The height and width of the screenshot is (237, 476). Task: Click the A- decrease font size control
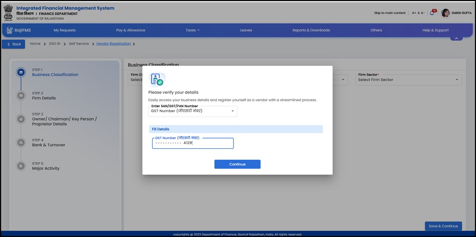[x=423, y=13]
